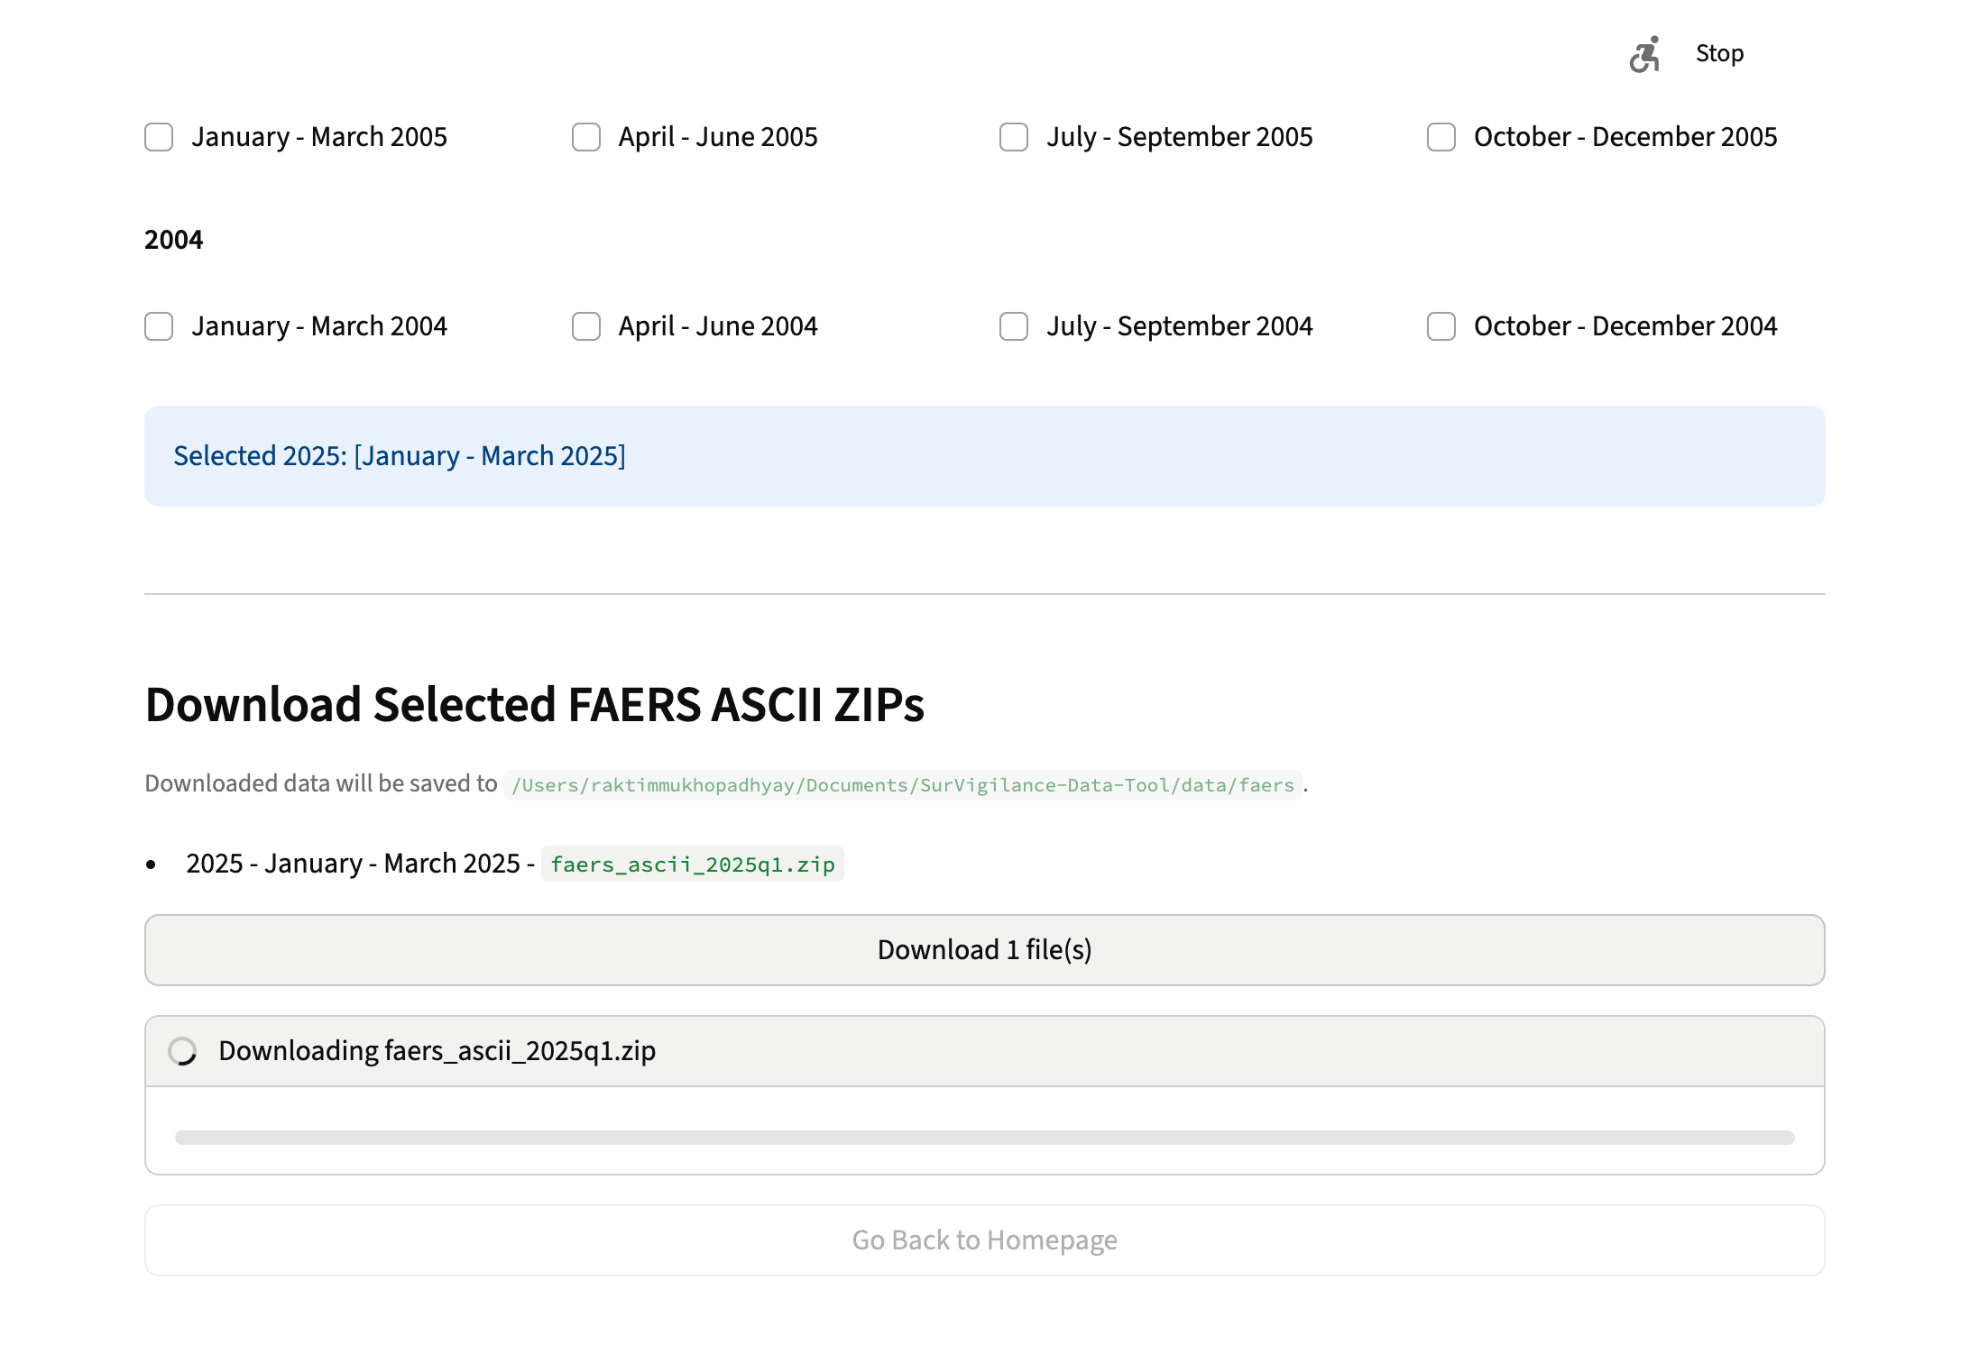The image size is (1970, 1363).
Task: Select October - December 2004 checkbox
Action: [1441, 326]
